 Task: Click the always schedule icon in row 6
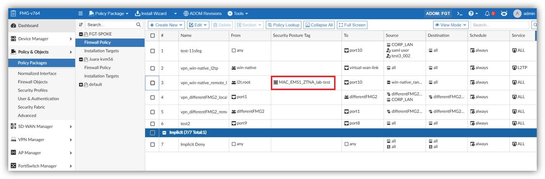pyautogui.click(x=472, y=123)
